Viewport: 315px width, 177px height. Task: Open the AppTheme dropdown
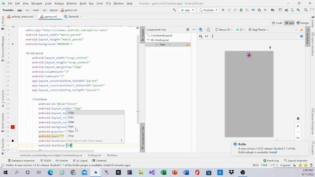[258, 29]
